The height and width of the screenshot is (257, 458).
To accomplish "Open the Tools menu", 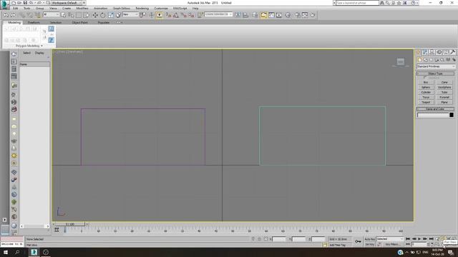I will [27, 9].
